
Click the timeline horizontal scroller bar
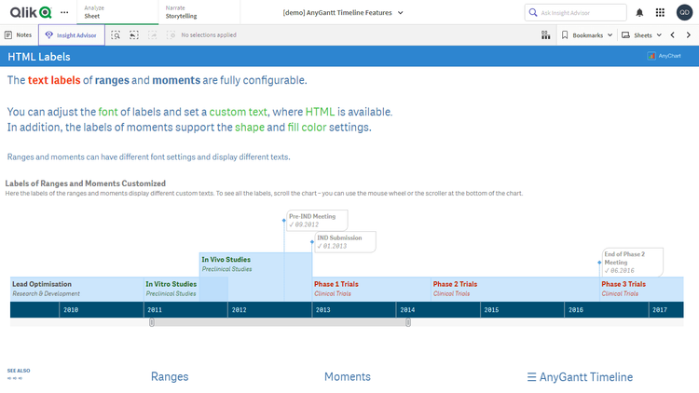tap(280, 323)
